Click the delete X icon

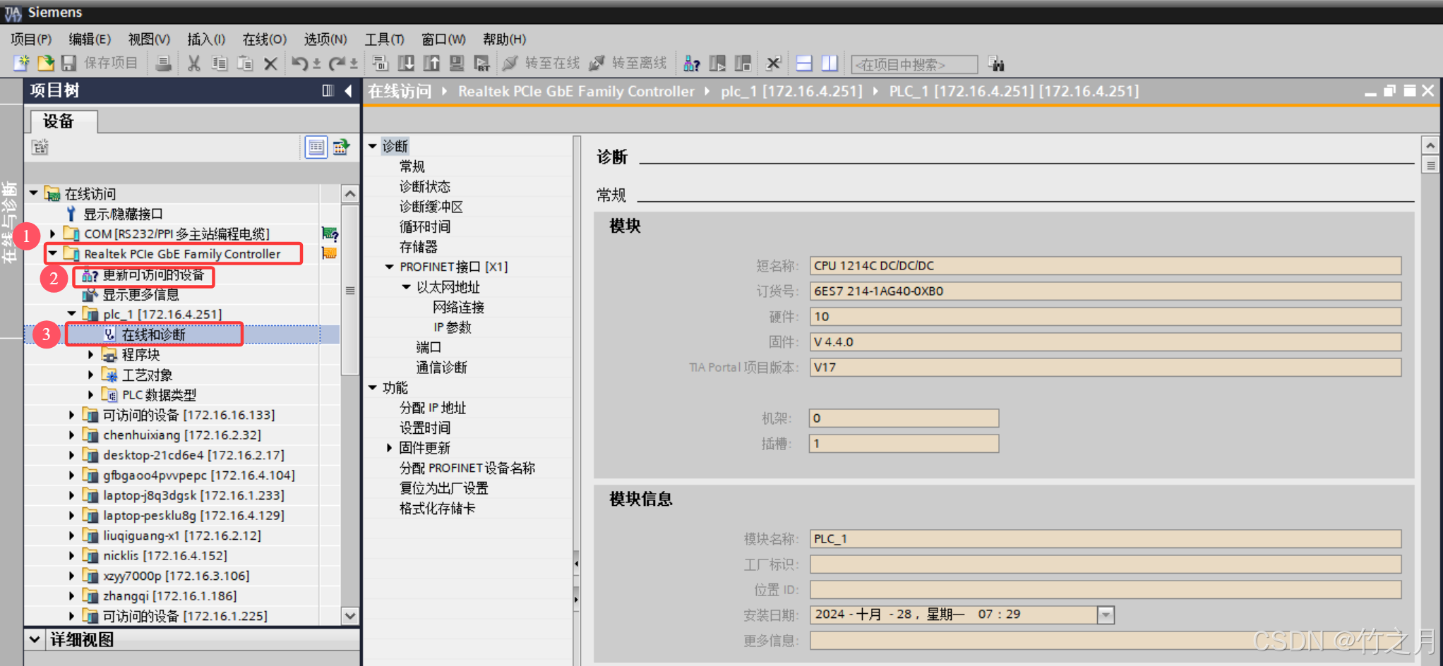(270, 63)
